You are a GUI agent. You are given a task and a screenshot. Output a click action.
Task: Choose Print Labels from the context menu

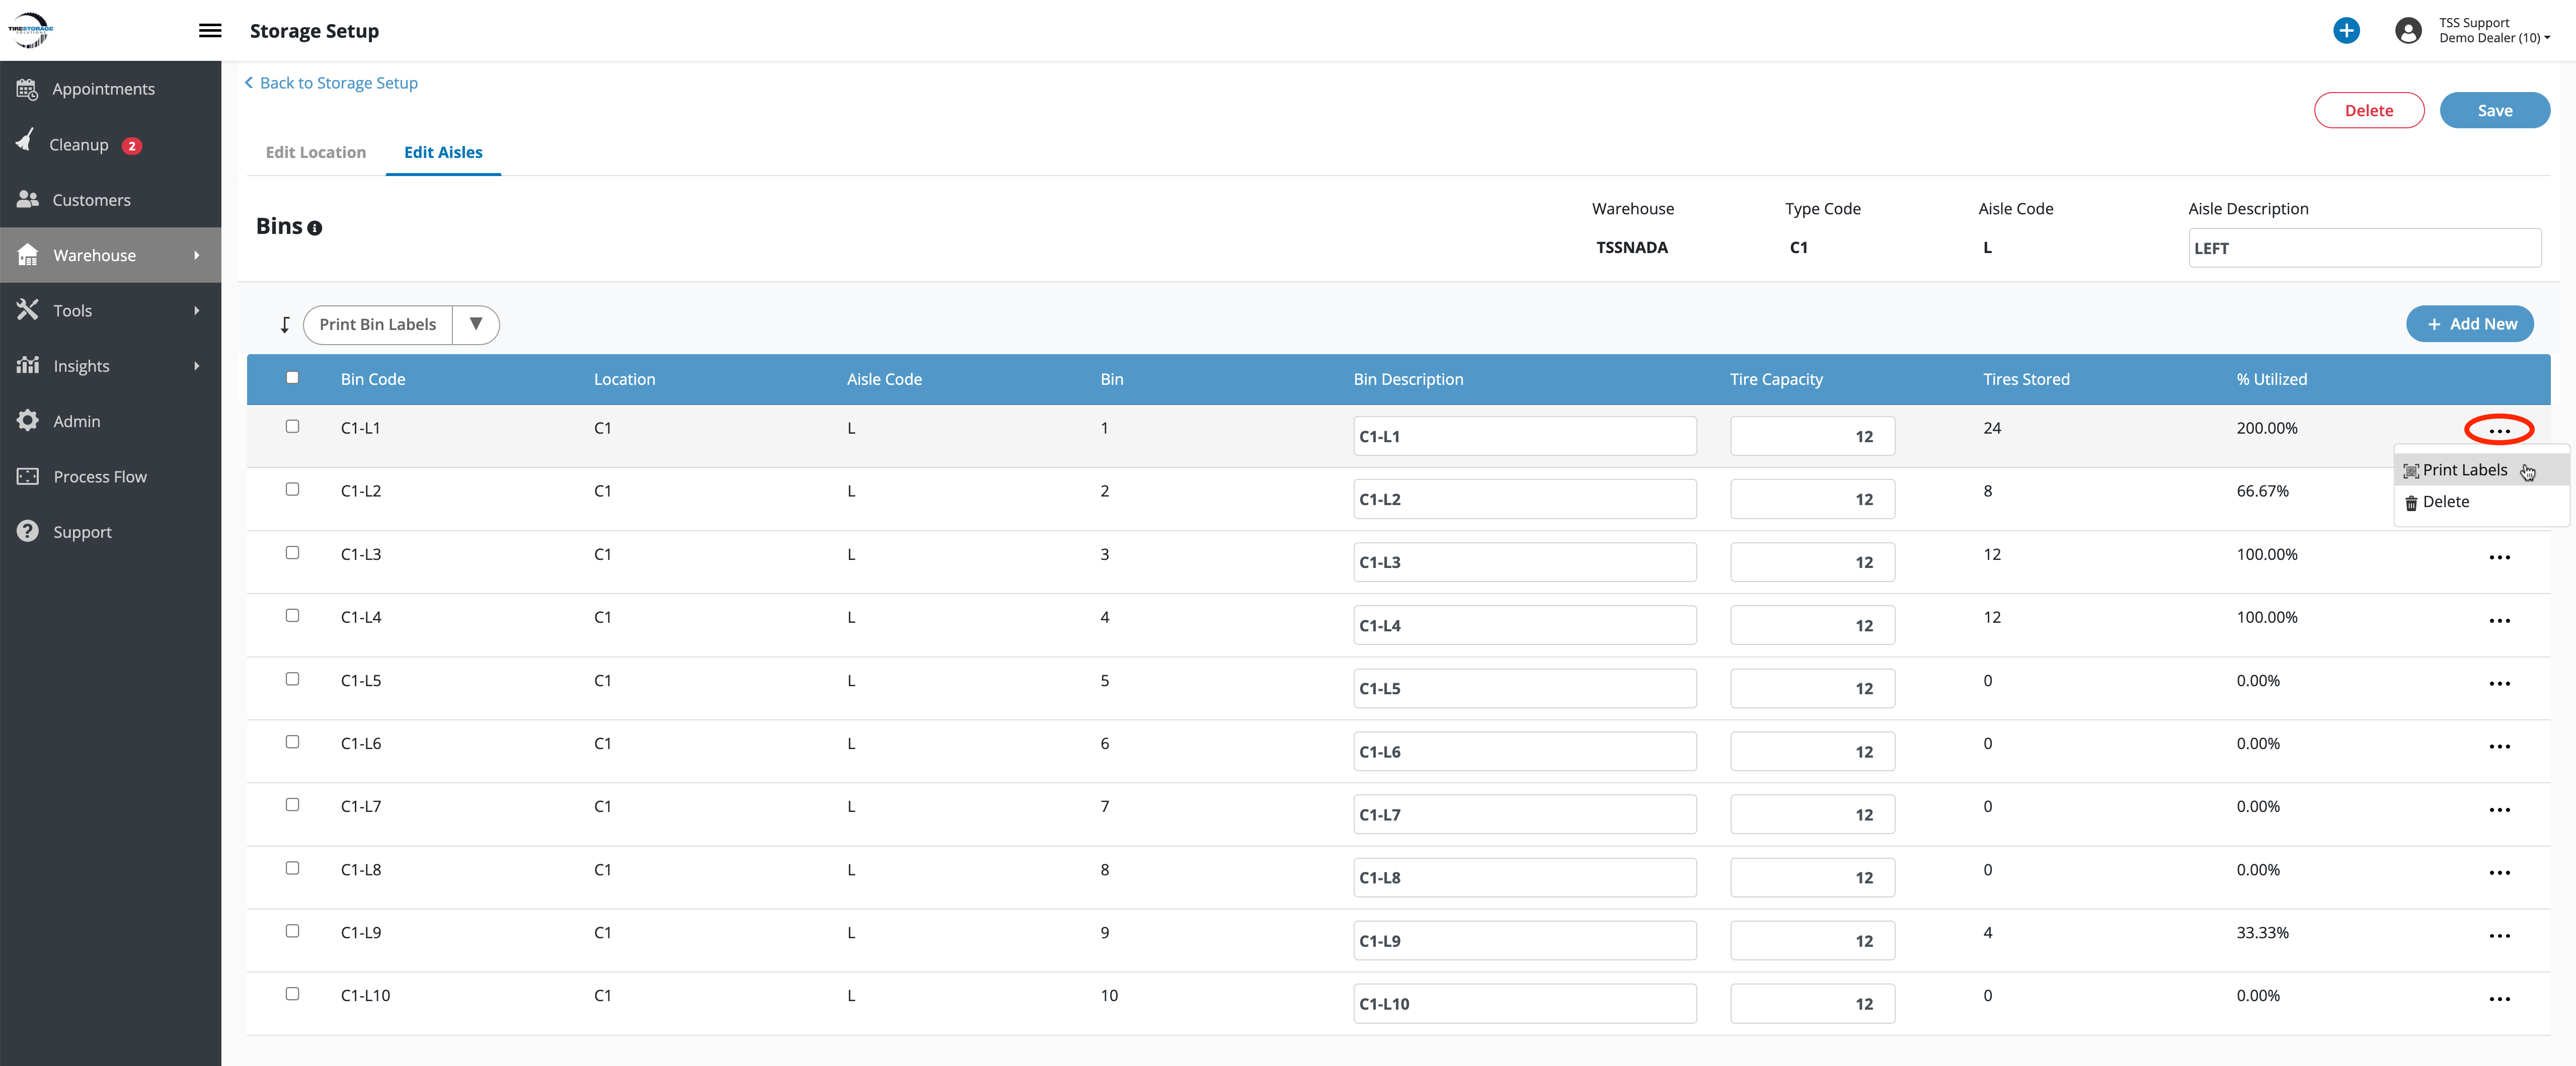[2464, 470]
